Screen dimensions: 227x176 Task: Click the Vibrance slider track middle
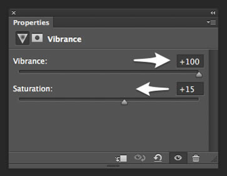pos(109,72)
